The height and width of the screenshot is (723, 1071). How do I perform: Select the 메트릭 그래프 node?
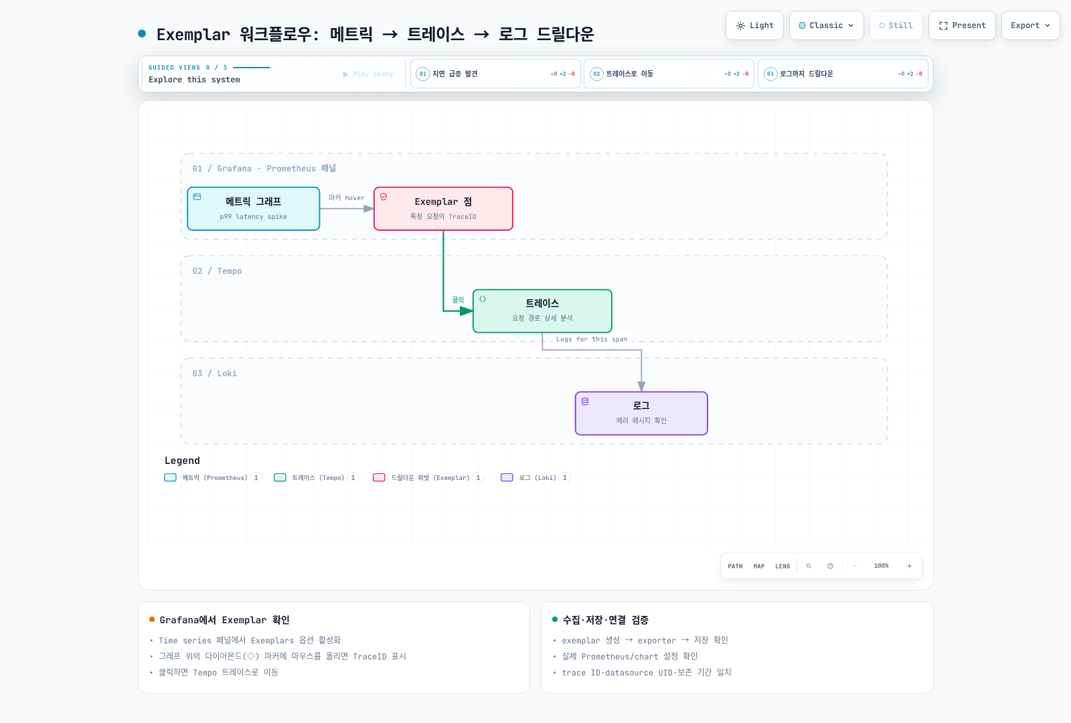(x=254, y=209)
